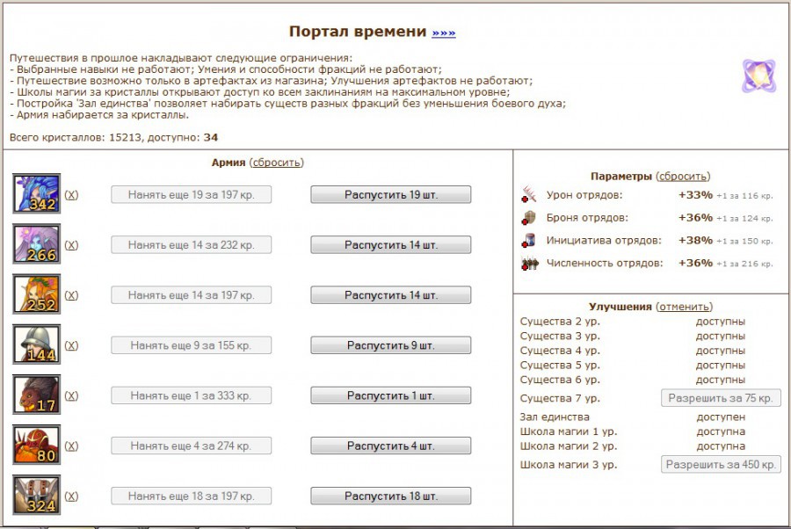Reset the army via сбросить link
The width and height of the screenshot is (791, 529).
point(277,163)
